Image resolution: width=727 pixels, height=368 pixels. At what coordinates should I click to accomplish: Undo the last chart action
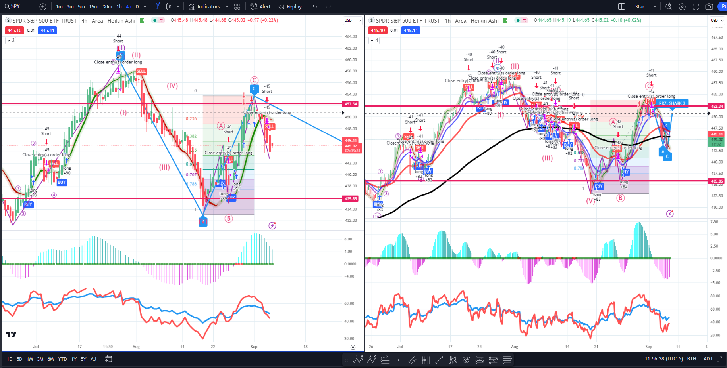point(315,7)
